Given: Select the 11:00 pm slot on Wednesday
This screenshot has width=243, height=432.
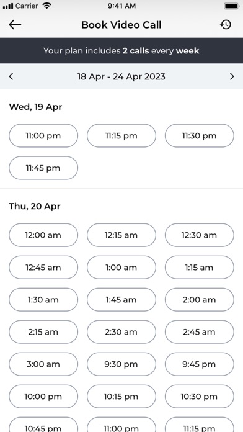Looking at the screenshot, I should (x=43, y=135).
